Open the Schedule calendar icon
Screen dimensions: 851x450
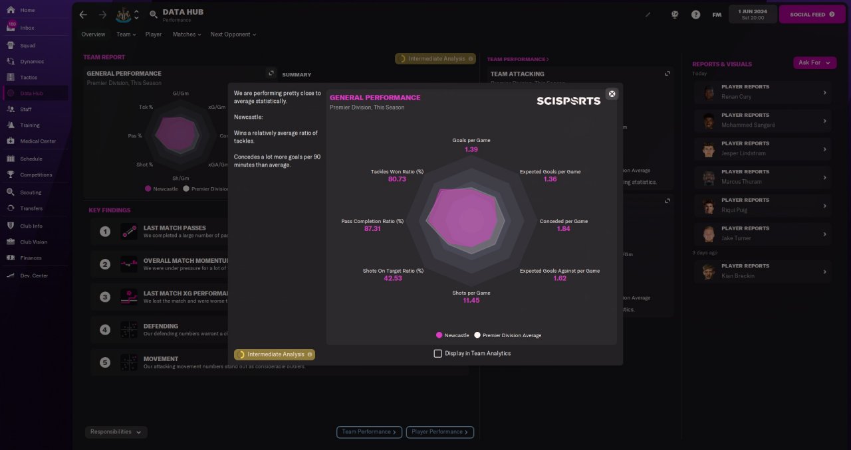coord(11,159)
